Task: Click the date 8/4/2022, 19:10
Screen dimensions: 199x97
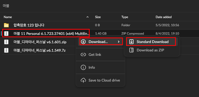Action: [167, 34]
